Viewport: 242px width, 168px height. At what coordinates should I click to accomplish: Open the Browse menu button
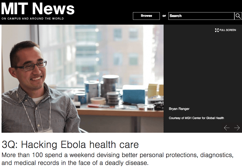coord(146,16)
